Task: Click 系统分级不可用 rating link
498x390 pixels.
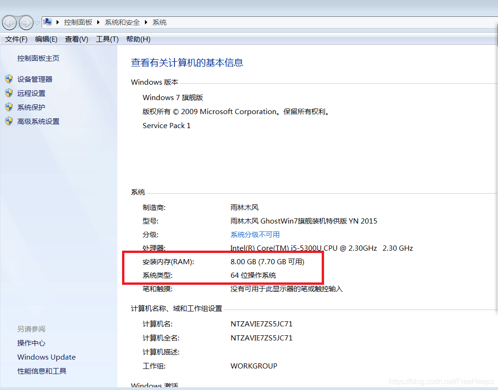Action: (x=255, y=234)
